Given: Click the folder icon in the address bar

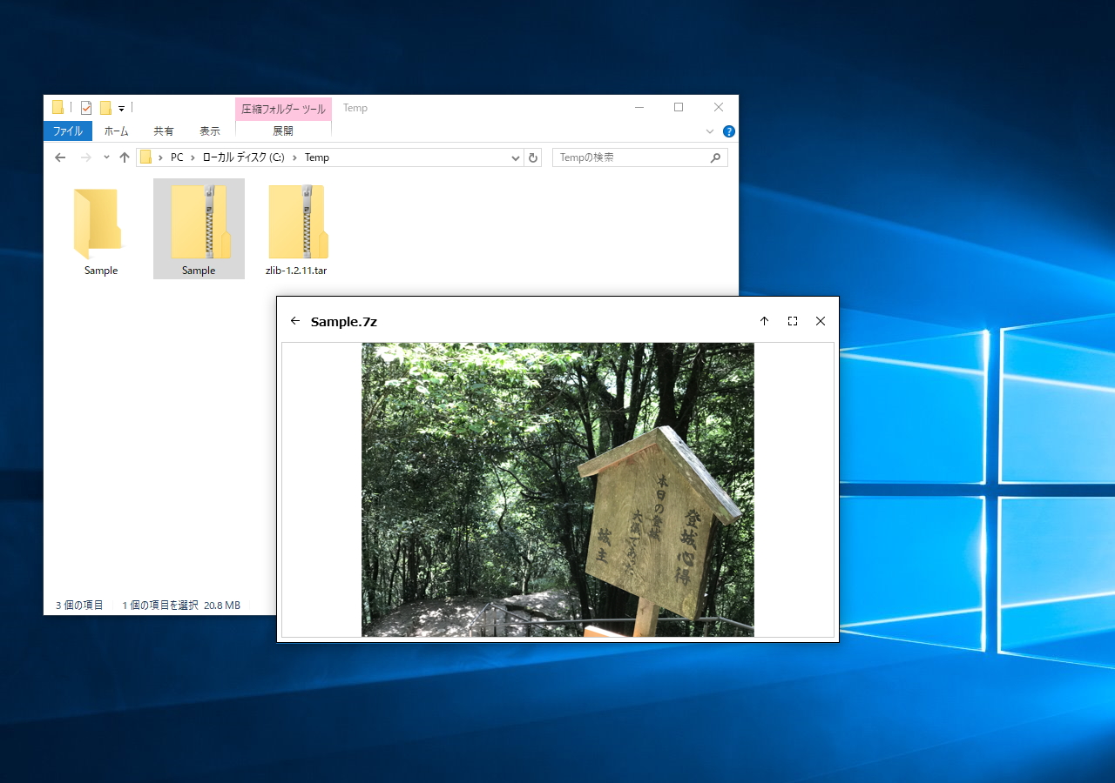Looking at the screenshot, I should click(x=145, y=157).
